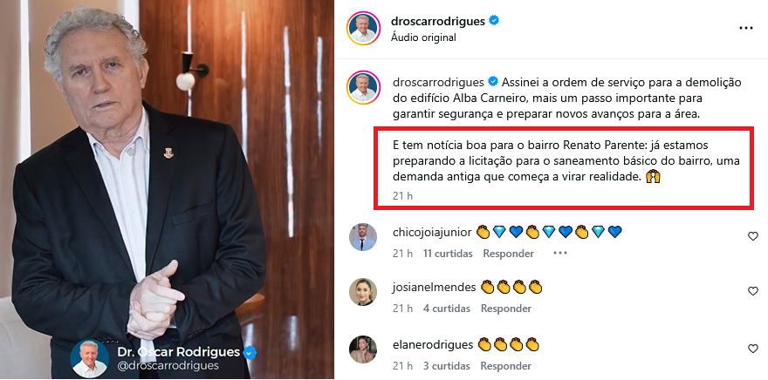View the 11 curtidas on chicojoiajunior's comment

pos(448,254)
